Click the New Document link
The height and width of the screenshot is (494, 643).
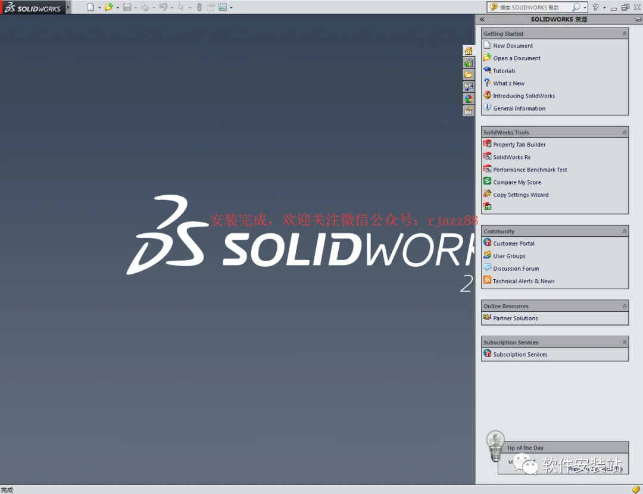pyautogui.click(x=513, y=45)
